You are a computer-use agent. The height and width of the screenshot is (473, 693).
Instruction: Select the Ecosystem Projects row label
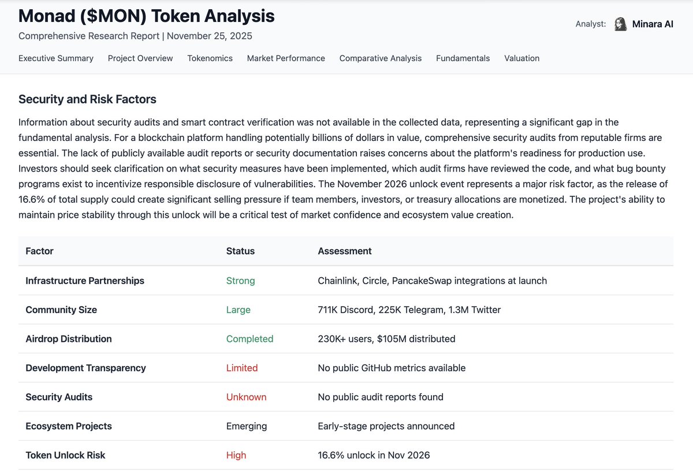(x=69, y=426)
